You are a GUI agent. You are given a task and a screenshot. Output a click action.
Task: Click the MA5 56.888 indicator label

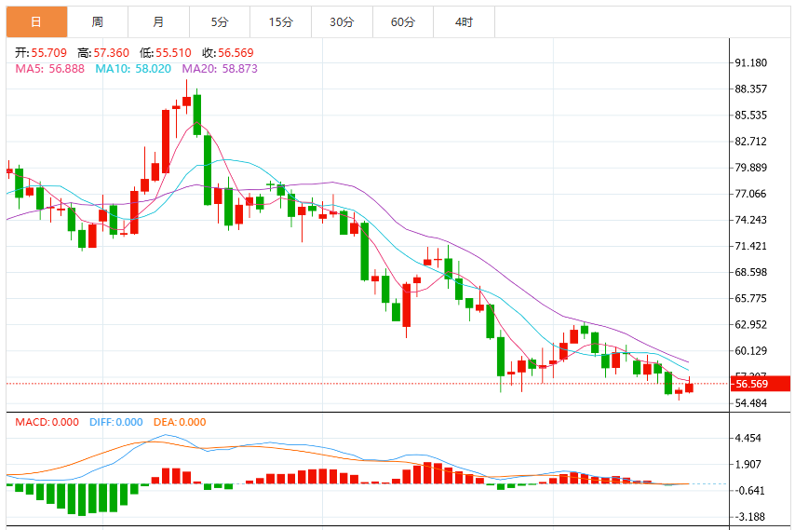(49, 69)
